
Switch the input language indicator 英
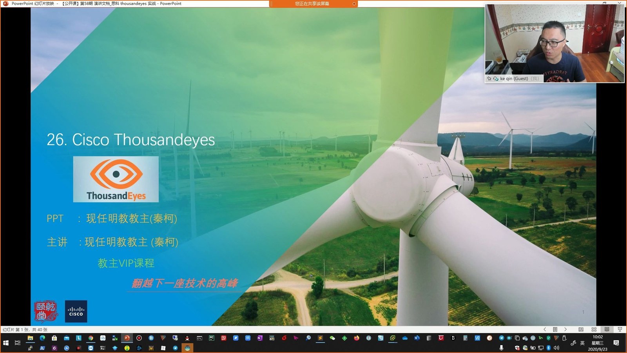[x=582, y=343]
